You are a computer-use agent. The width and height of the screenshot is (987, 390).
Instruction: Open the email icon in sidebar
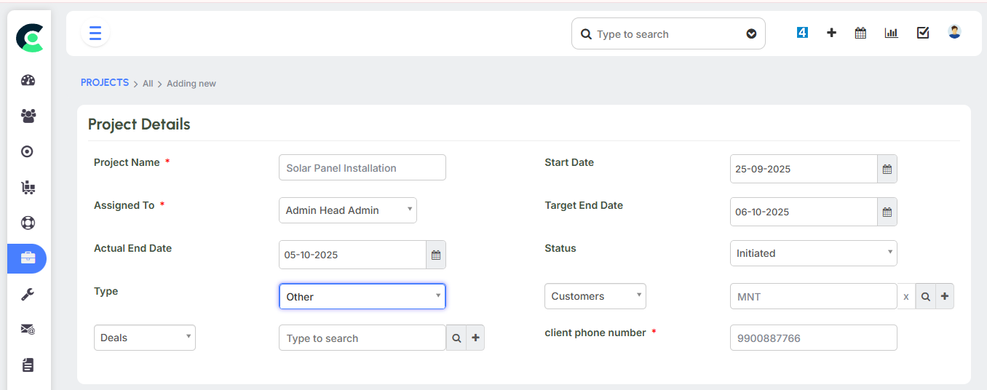28,330
